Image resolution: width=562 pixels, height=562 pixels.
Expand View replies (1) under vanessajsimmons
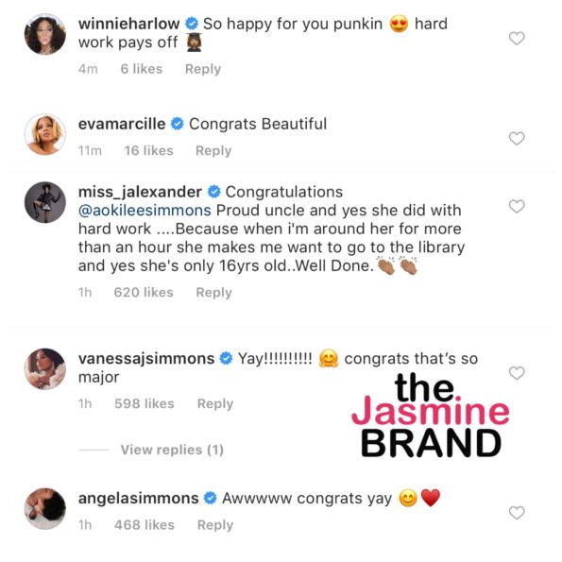pyautogui.click(x=172, y=450)
